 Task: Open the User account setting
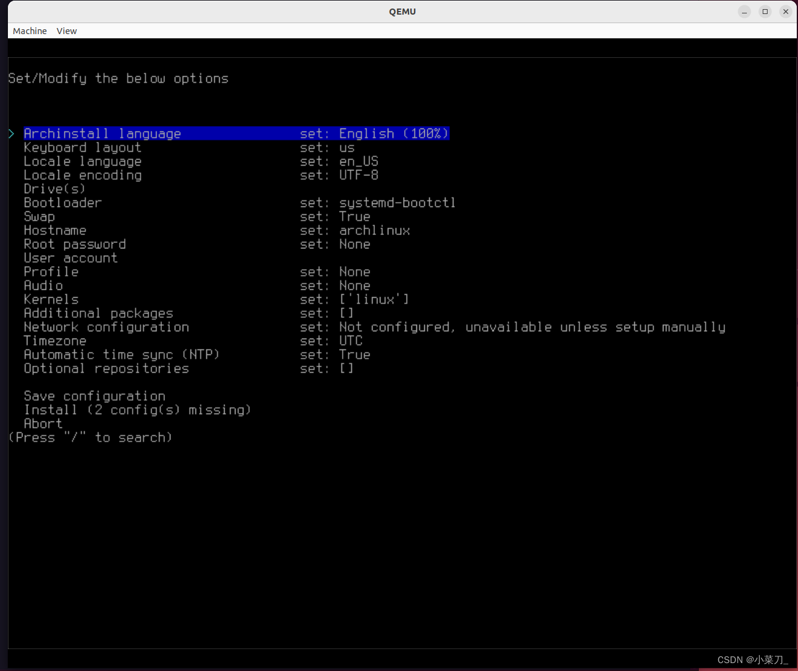point(71,258)
